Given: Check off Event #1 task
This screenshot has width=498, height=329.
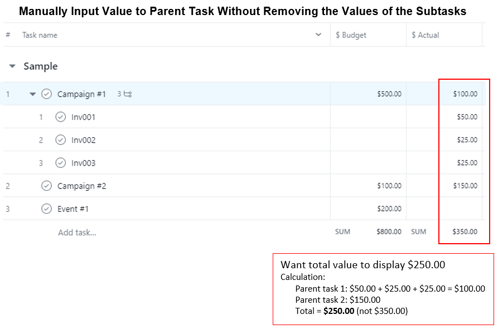Looking at the screenshot, I should pyautogui.click(x=47, y=209).
